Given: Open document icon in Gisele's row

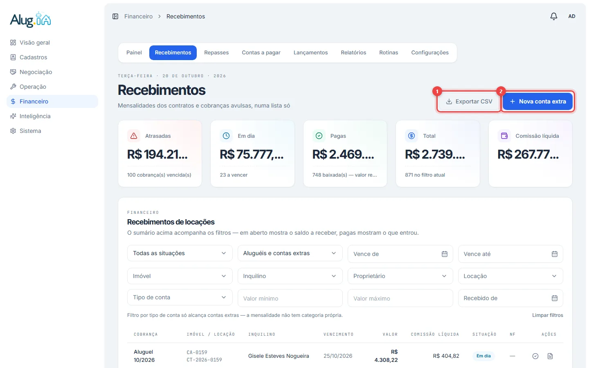Looking at the screenshot, I should point(550,356).
